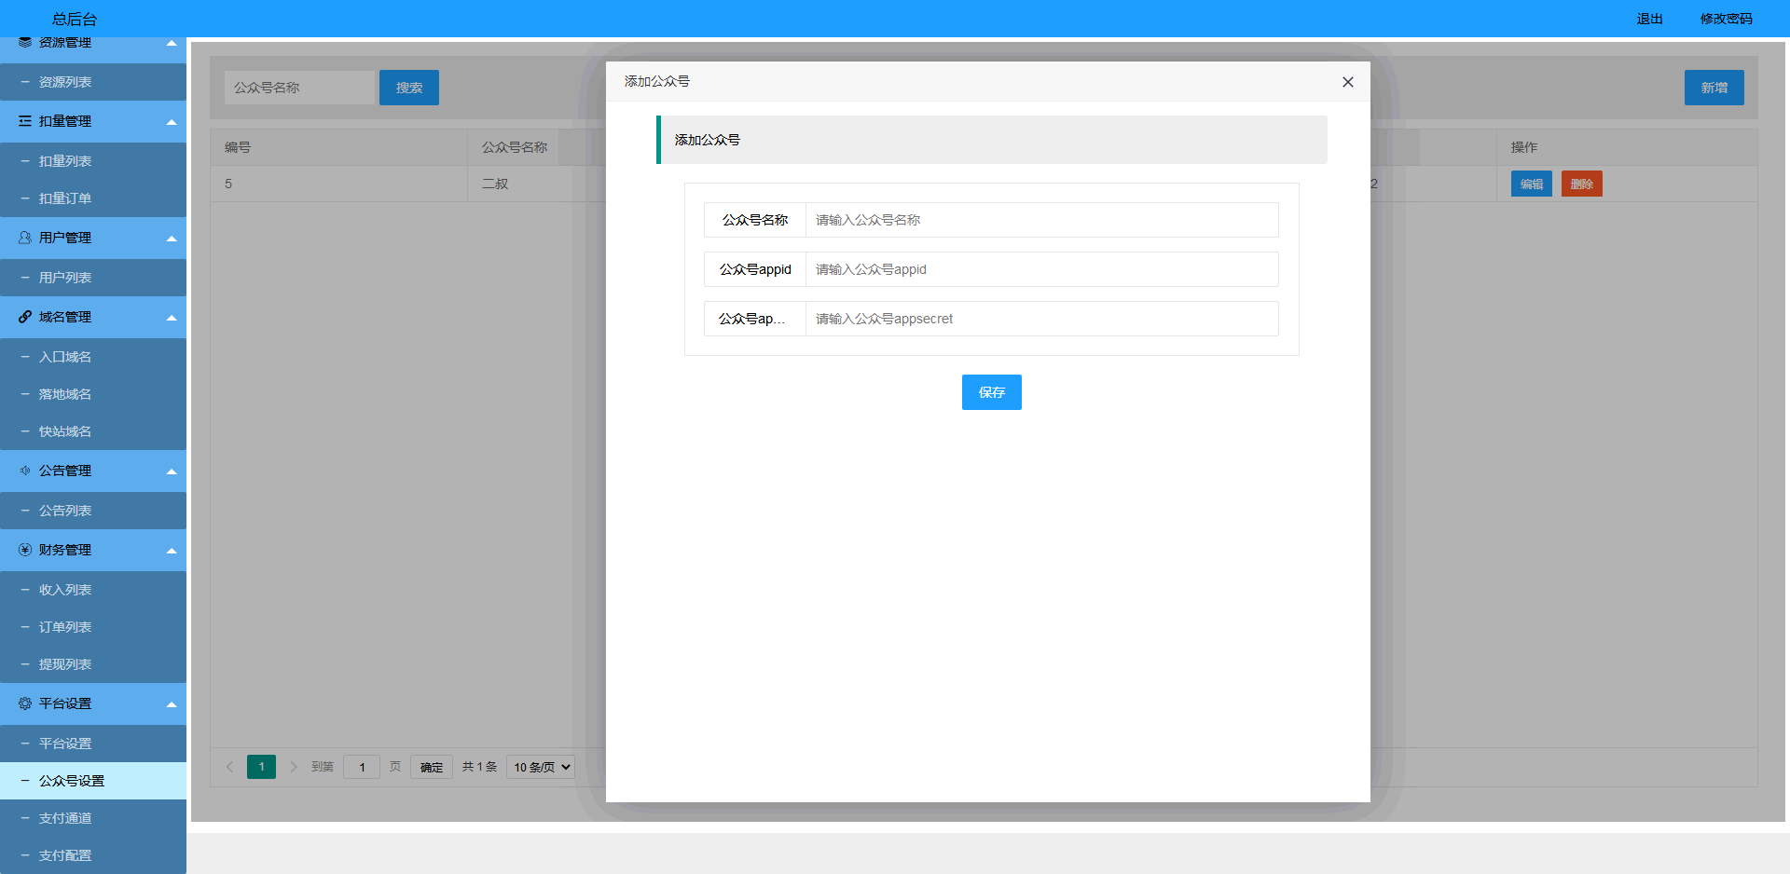Screen dimensions: 1790x874
Task: Click 退出 to log out
Action: click(1649, 19)
